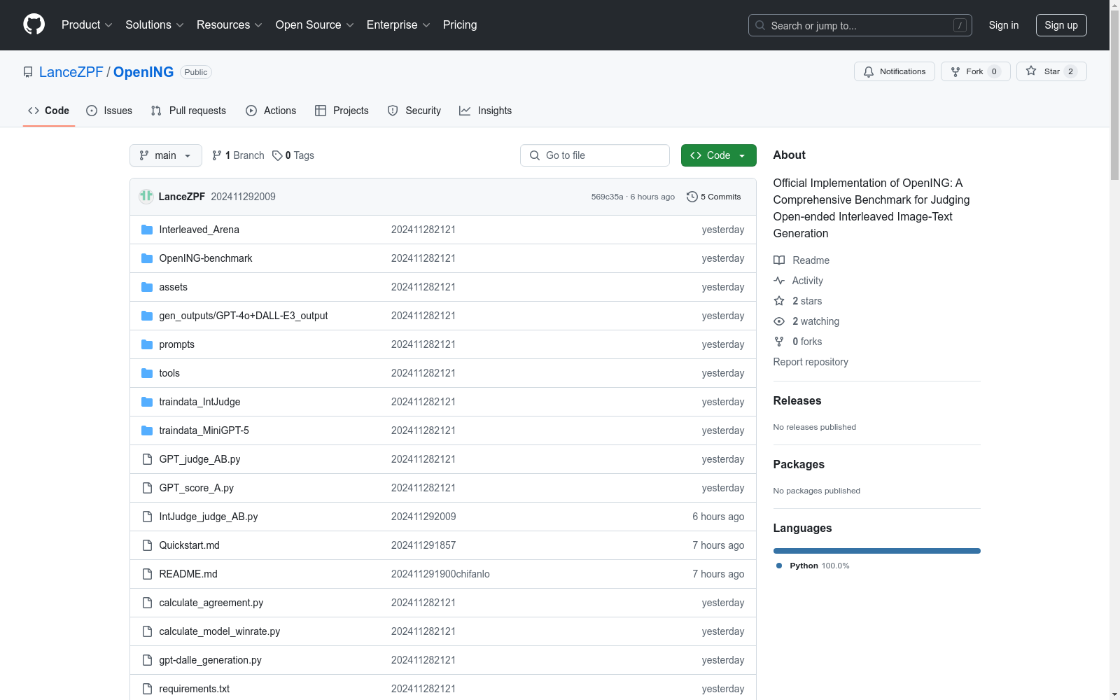
Task: Click the Search or jump to field
Action: coord(860,25)
